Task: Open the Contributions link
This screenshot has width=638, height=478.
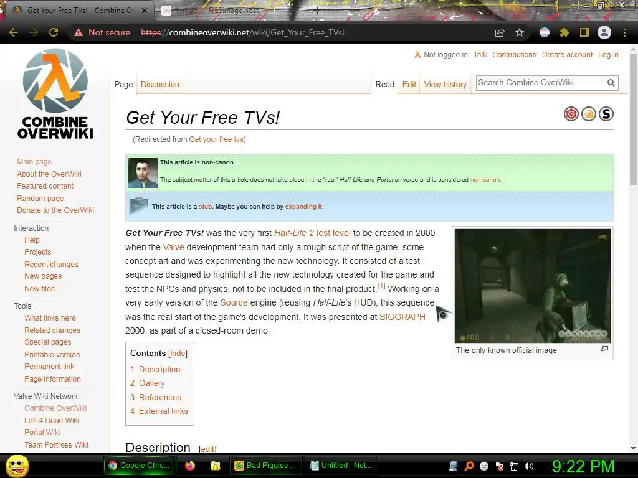Action: (514, 55)
